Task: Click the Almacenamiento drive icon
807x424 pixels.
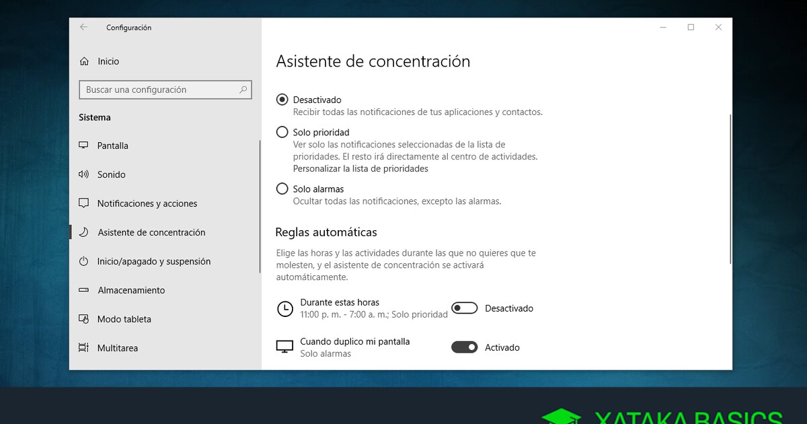Action: (84, 290)
